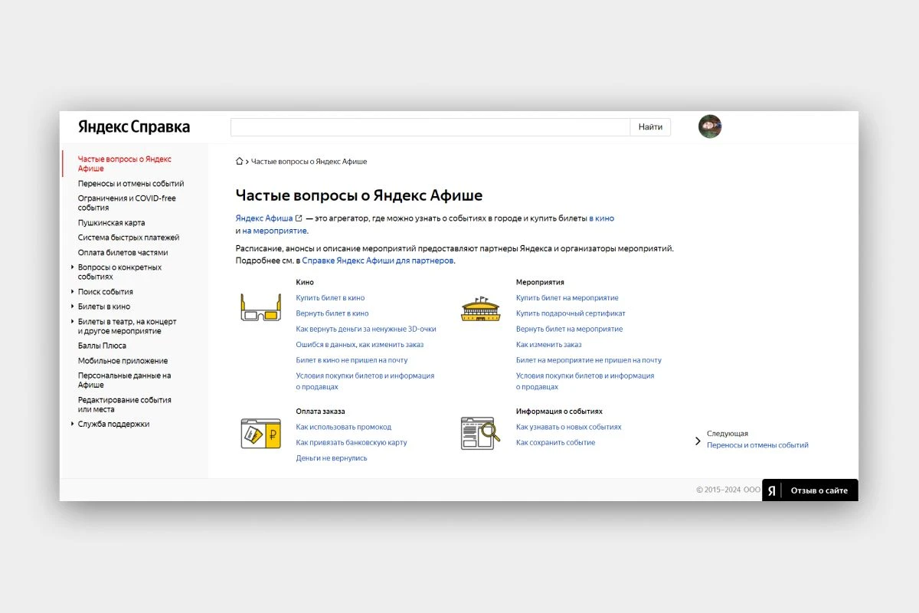This screenshot has width=919, height=613.
Task: Click the Я logo in feedback bar
Action: point(772,490)
